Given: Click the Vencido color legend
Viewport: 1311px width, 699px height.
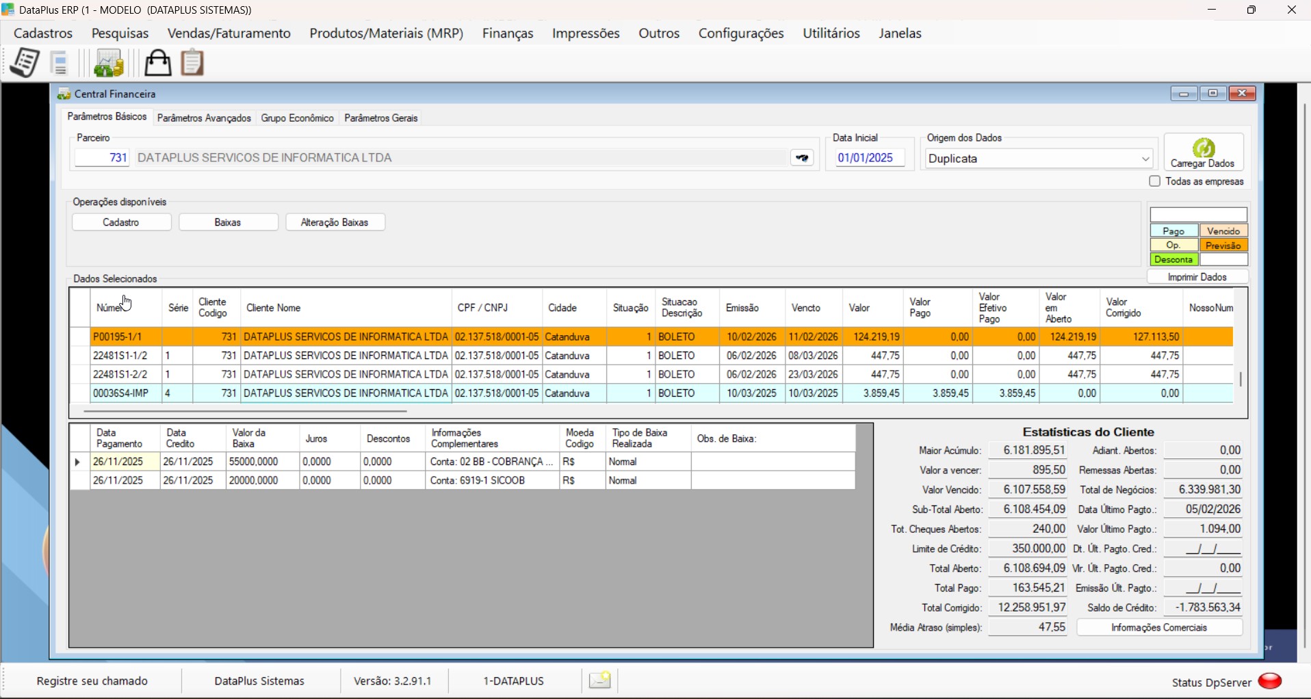Looking at the screenshot, I should click(1224, 231).
